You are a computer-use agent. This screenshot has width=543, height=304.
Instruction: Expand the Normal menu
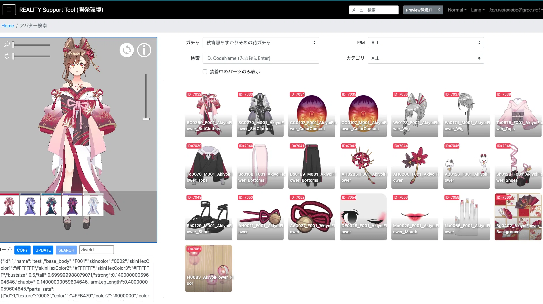(x=457, y=10)
